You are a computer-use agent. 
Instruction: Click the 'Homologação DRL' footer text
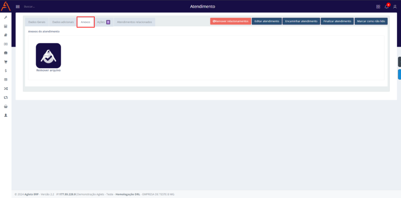coord(128,194)
